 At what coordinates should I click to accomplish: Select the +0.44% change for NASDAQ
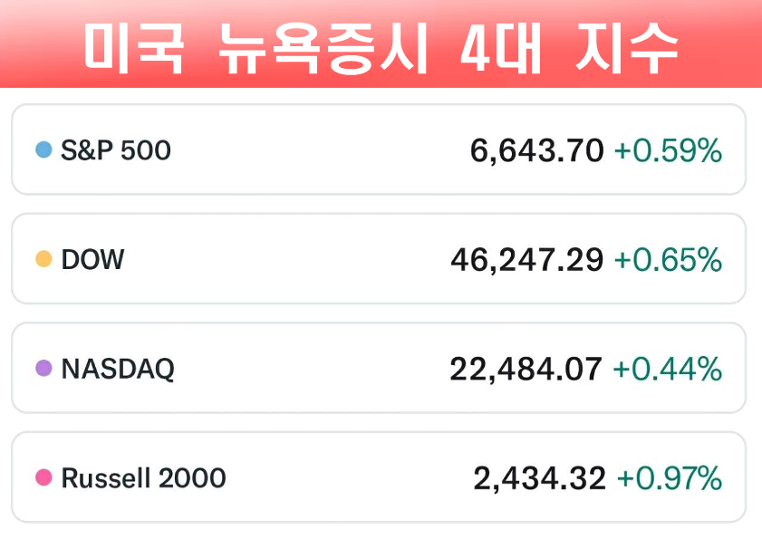point(668,369)
